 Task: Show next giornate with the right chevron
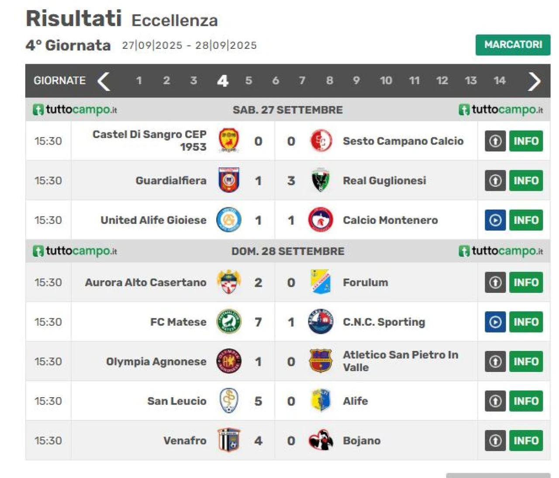click(x=534, y=81)
